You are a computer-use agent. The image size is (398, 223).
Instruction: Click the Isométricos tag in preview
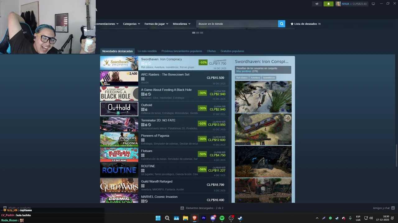coord(269,78)
